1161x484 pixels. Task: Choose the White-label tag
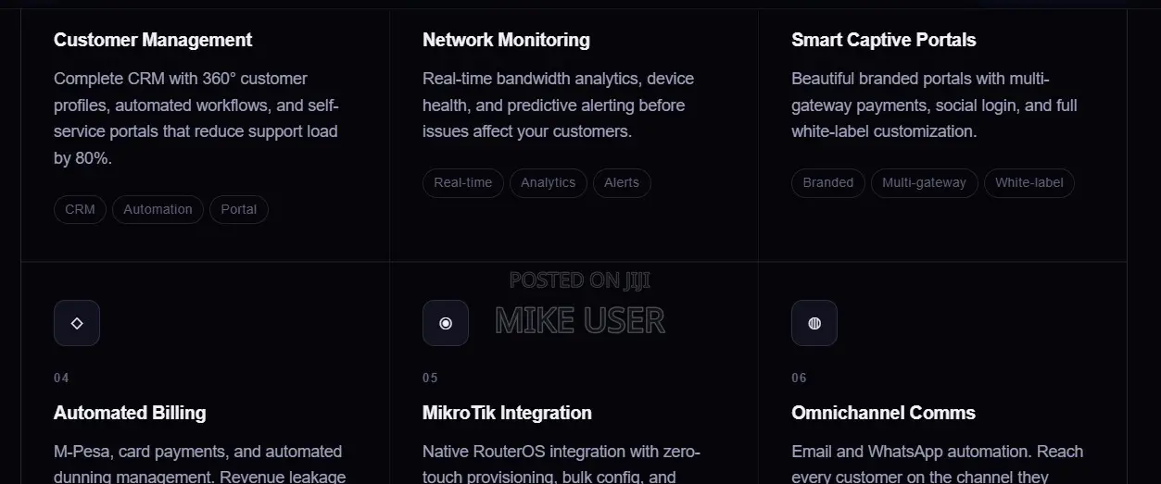[x=1029, y=182]
